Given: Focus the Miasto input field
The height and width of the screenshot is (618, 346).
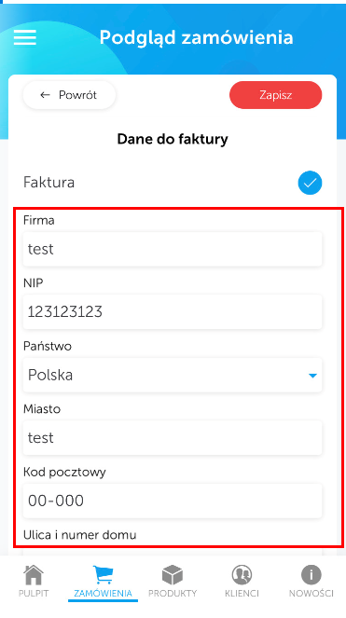Looking at the screenshot, I should (173, 437).
